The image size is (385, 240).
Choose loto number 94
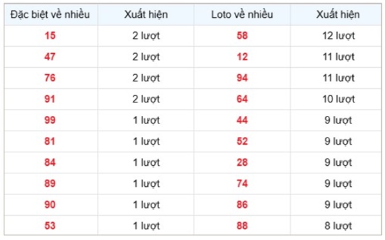click(x=242, y=78)
